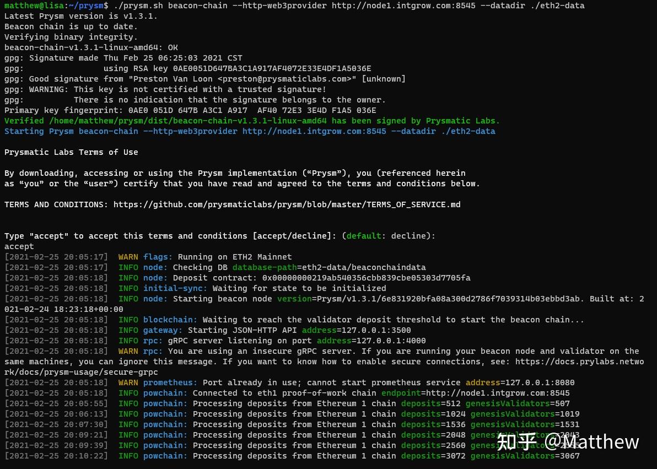The width and height of the screenshot is (657, 469).
Task: Click the TERMS_OF_SERVICE.md GitHub URL
Action: coord(287,204)
